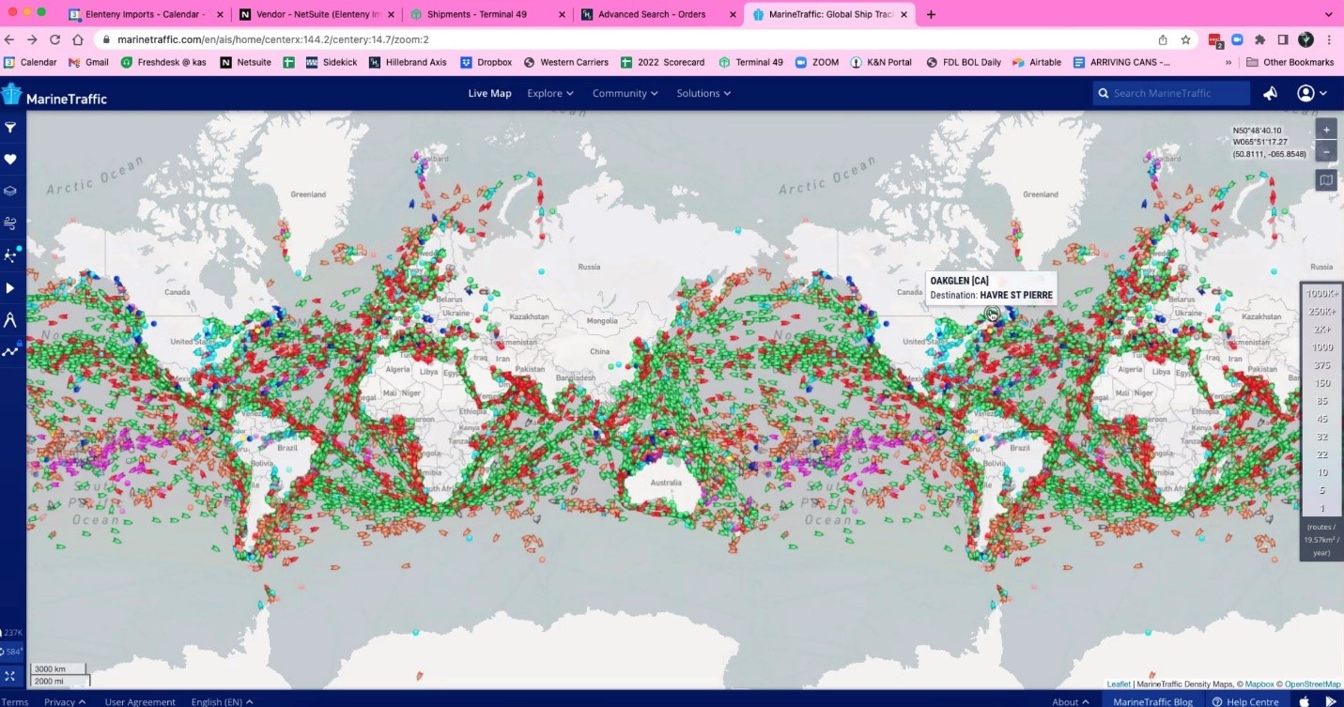Toggle the browser side panel icon
Image resolution: width=1344 pixels, height=707 pixels.
[1283, 39]
